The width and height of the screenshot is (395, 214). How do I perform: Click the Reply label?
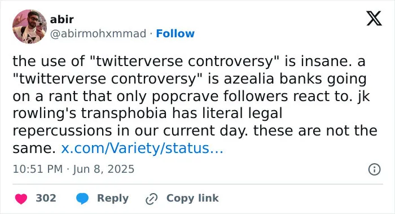coord(113,198)
